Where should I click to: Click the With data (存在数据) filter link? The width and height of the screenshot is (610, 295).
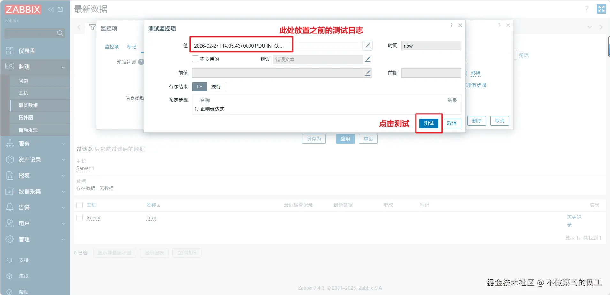coord(86,188)
